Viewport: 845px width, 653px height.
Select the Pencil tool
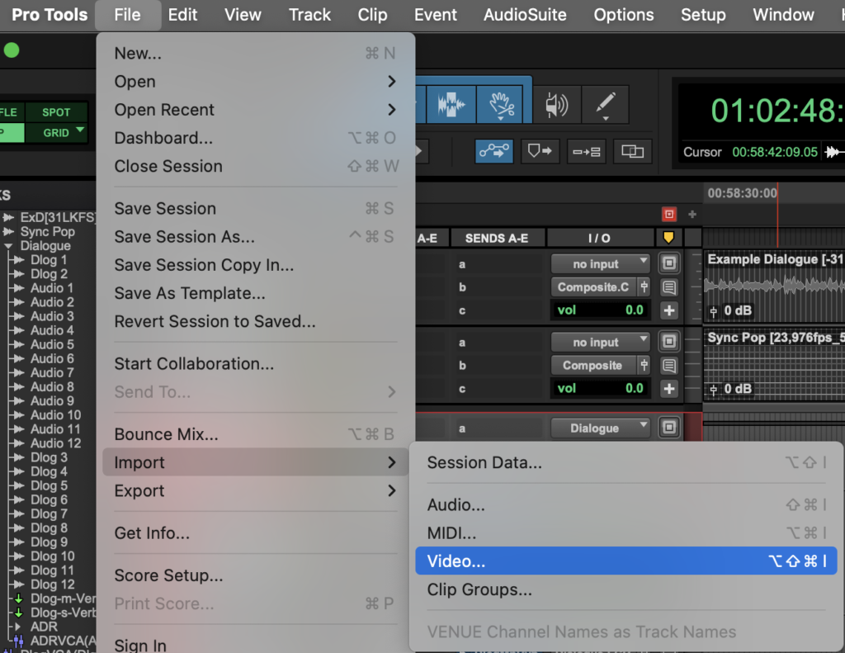tap(606, 105)
